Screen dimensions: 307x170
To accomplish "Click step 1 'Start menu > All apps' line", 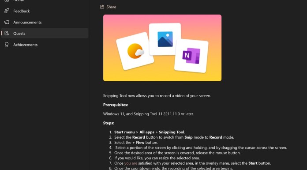I will [x=150, y=132].
